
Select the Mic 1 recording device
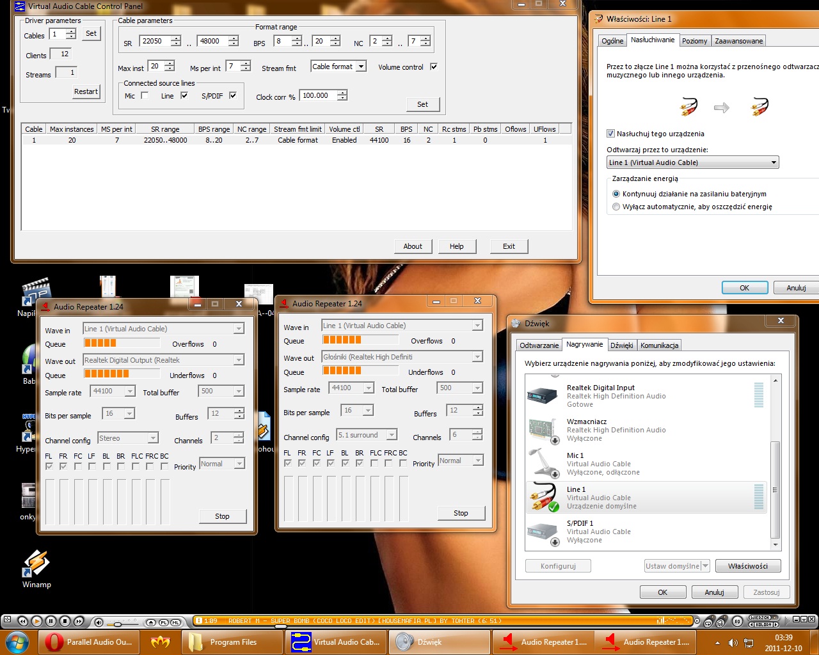point(646,464)
